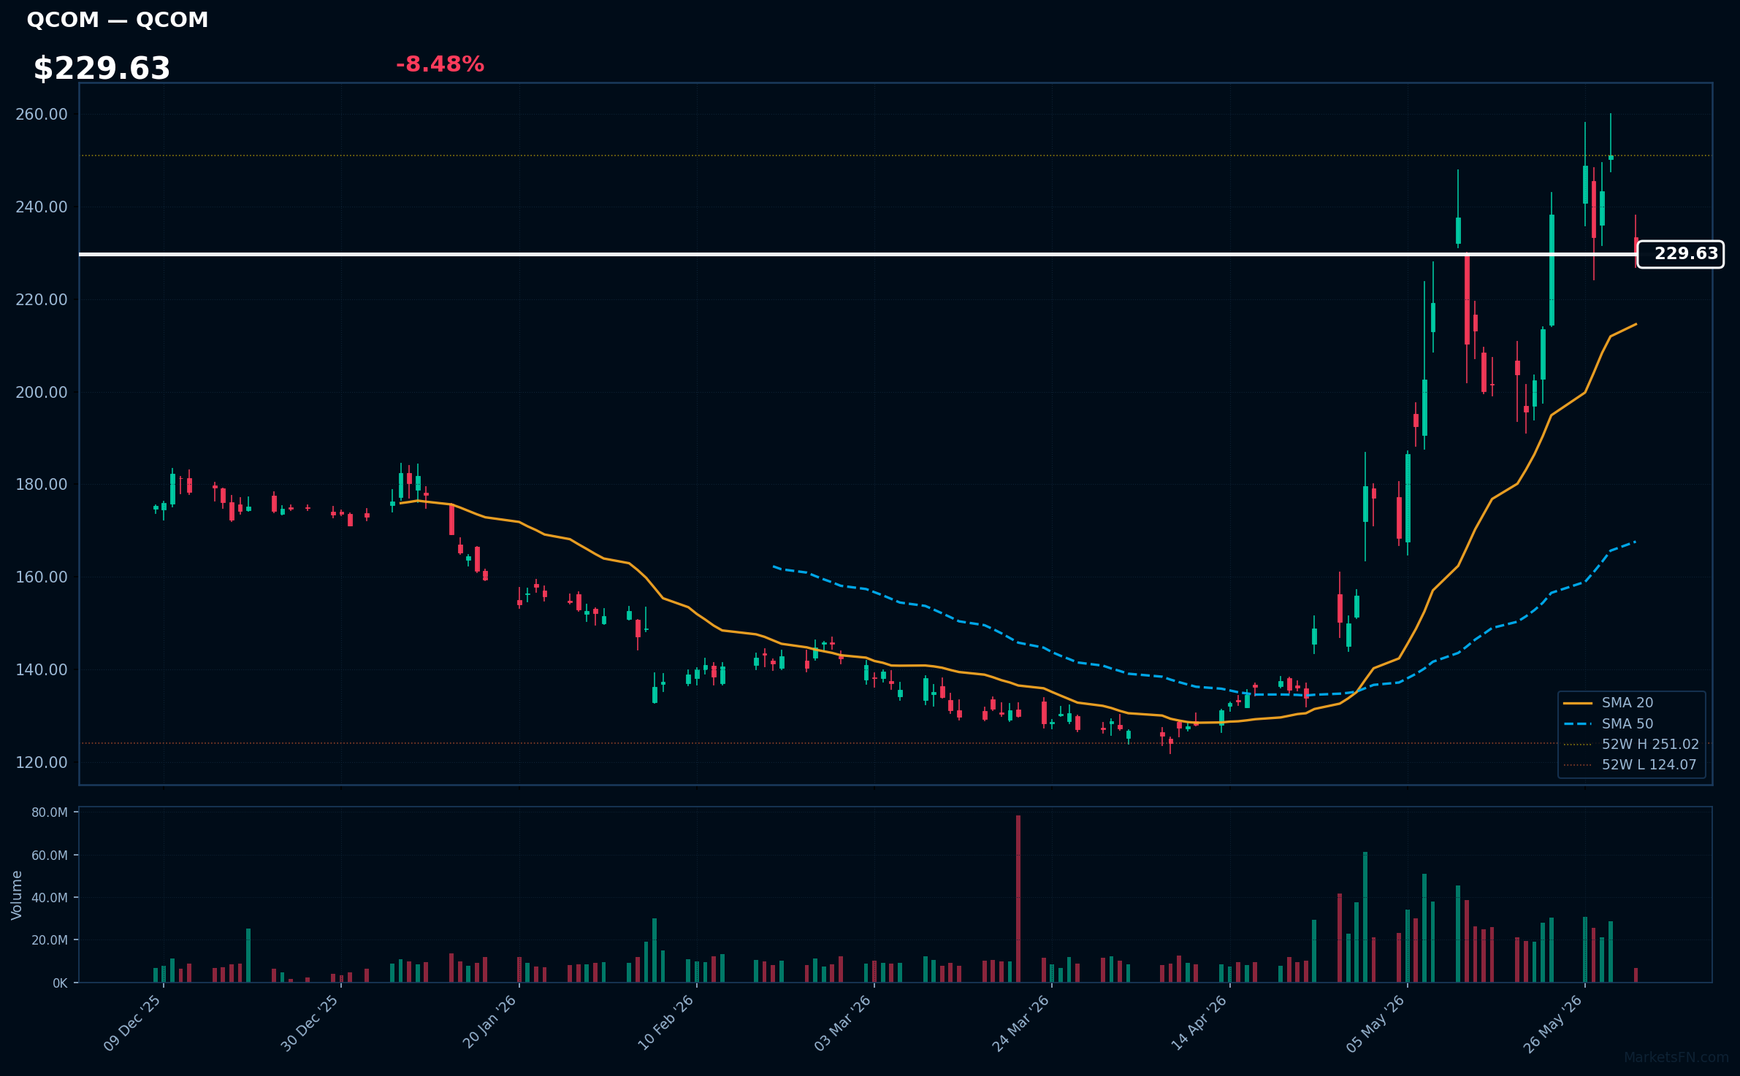Click the 52W L 124.07 legend entry
The height and width of the screenshot is (1076, 1740).
click(x=1629, y=765)
